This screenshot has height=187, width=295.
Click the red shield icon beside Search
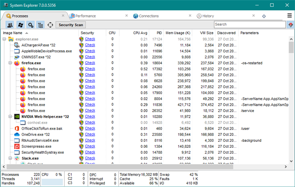pyautogui.click(x=290, y=25)
